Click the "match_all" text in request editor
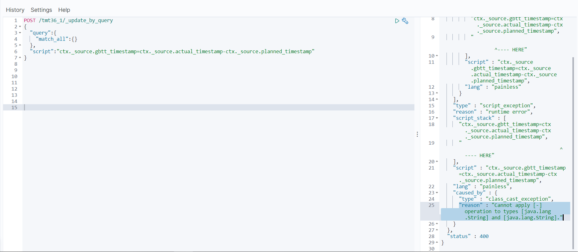Image resolution: width=578 pixels, height=252 pixels. click(52, 39)
